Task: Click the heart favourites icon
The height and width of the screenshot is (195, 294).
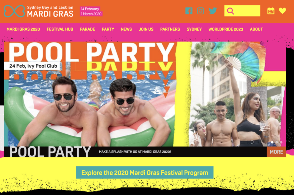Action: [283, 11]
